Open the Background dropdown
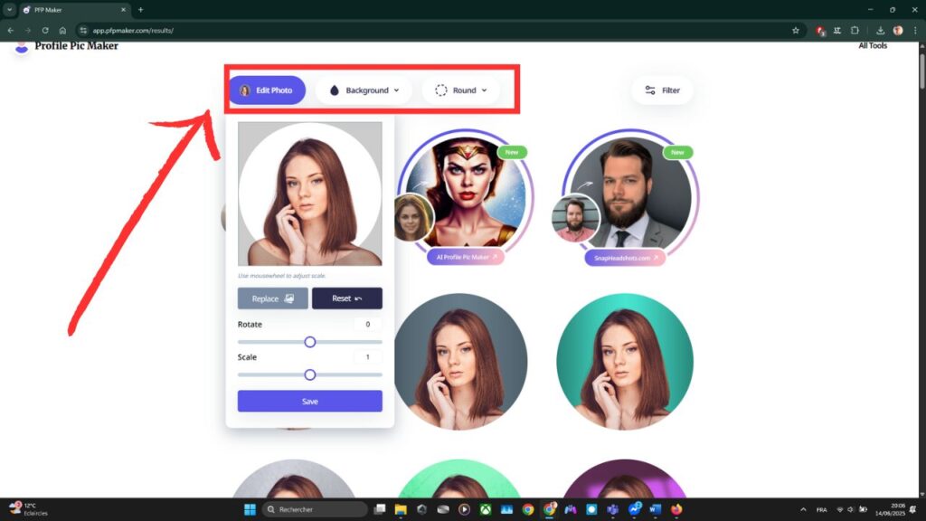 point(364,90)
